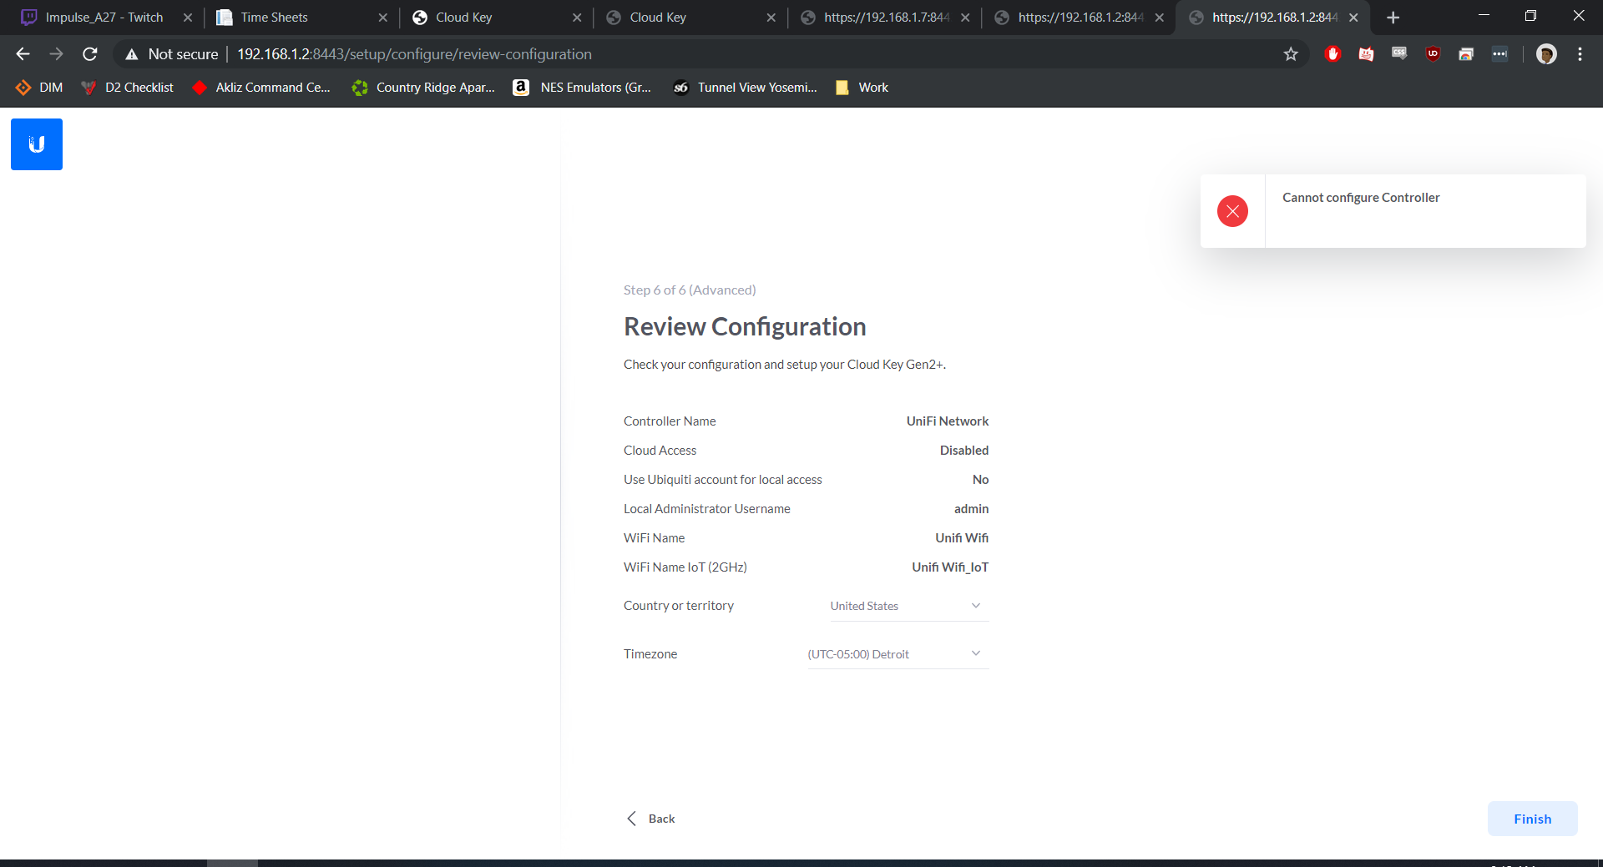Bookmark this page with the star icon
Screen dimensions: 1603x867
1291,54
